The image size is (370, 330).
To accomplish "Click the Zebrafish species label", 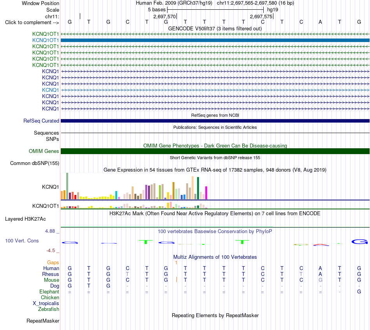I will pos(49,309).
